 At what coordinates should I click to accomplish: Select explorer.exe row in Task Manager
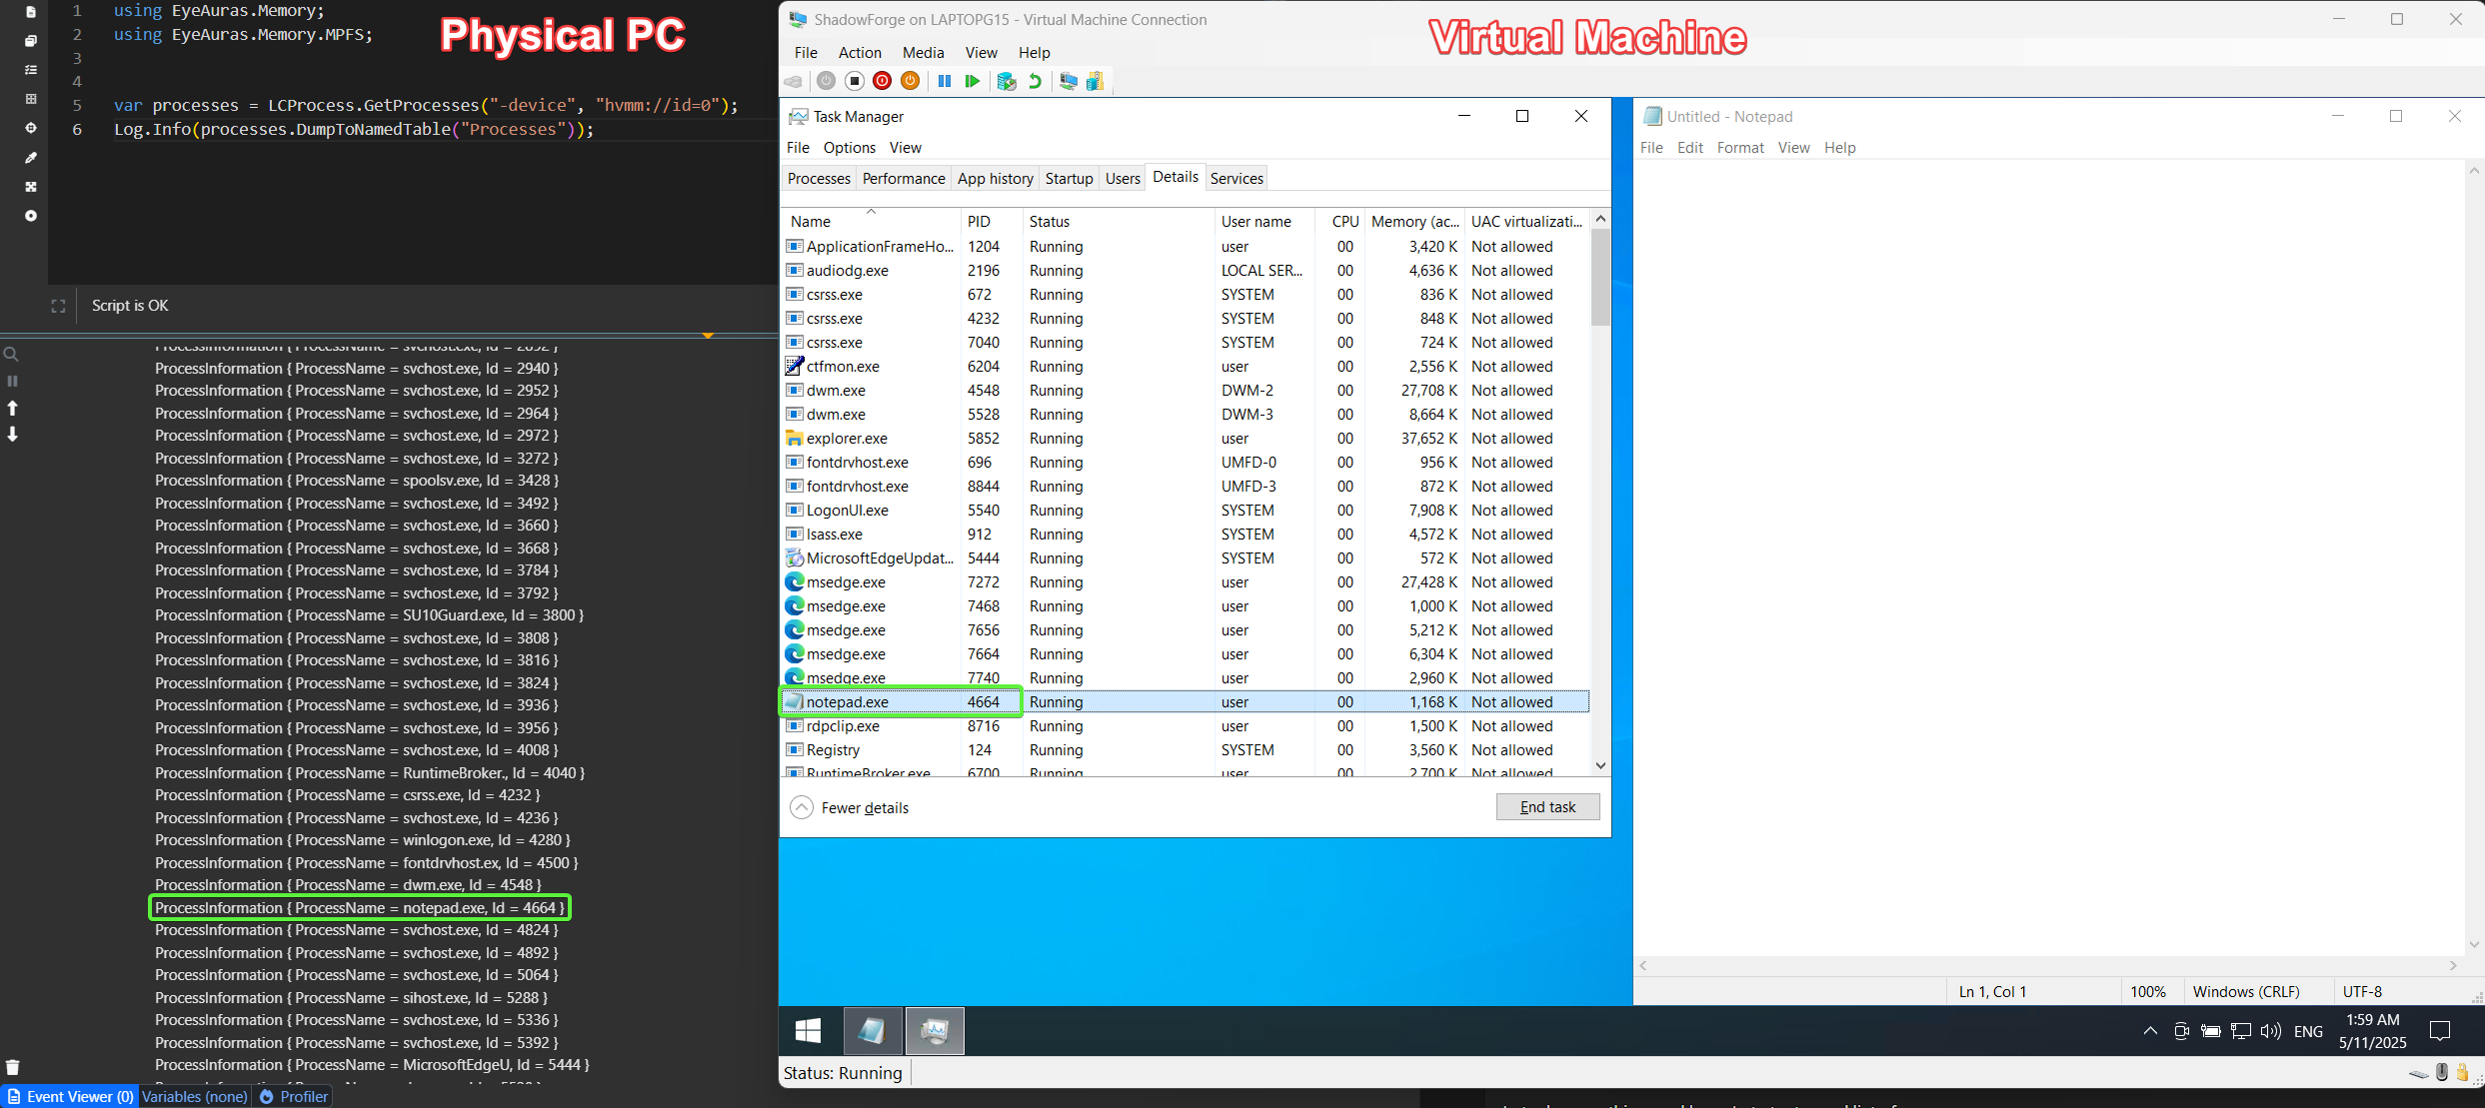point(1185,439)
